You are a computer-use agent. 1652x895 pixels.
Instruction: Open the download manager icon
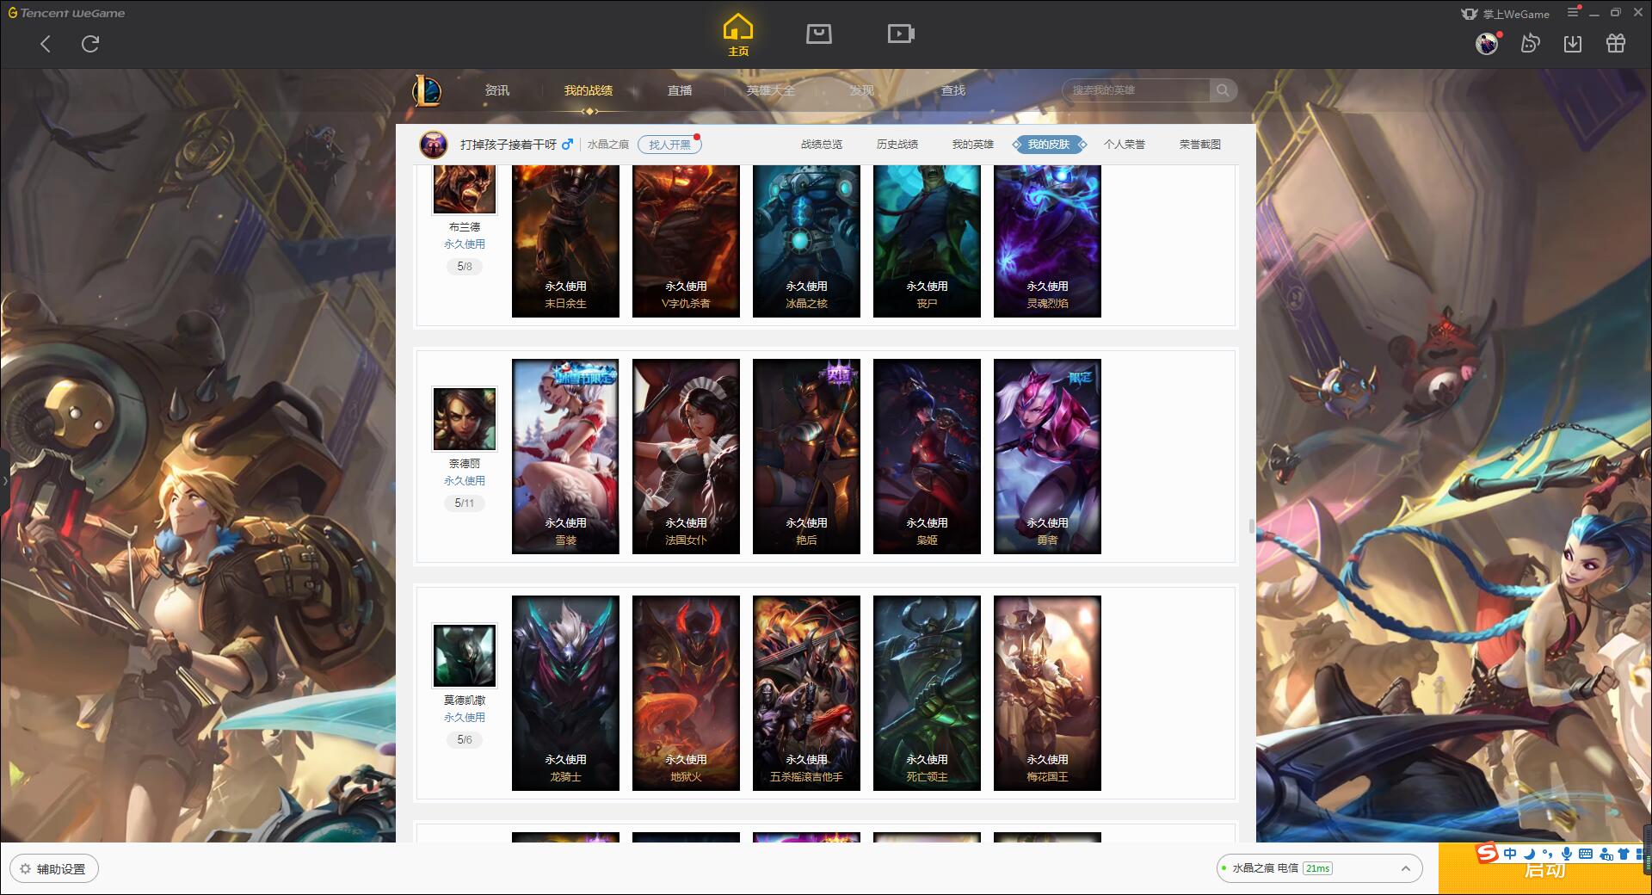point(1573,43)
